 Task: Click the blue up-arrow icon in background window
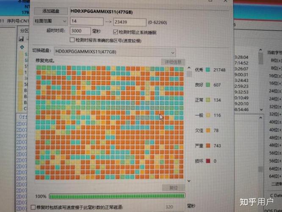point(22,47)
